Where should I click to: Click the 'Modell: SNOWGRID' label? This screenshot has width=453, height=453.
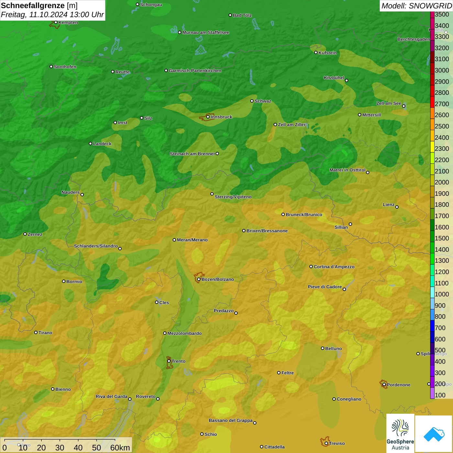(x=416, y=6)
